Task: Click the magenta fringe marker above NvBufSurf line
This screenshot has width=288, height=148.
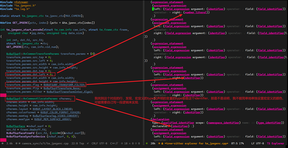Action: coord(3,95)
